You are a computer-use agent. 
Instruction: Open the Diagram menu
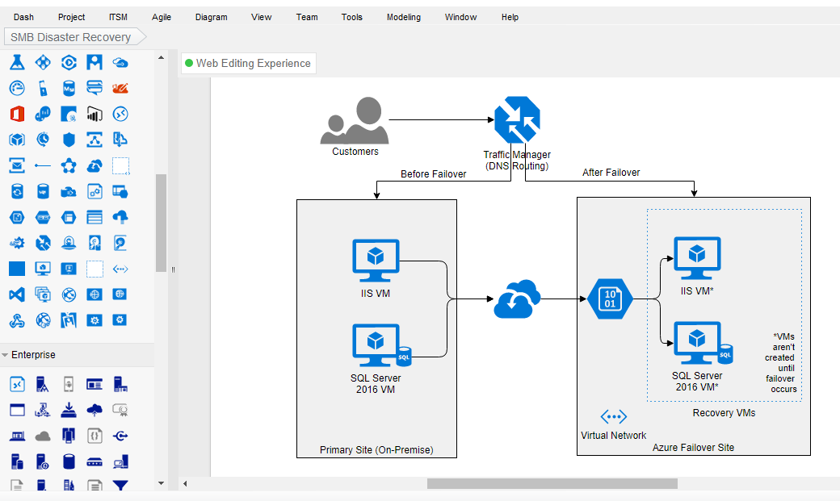212,17
